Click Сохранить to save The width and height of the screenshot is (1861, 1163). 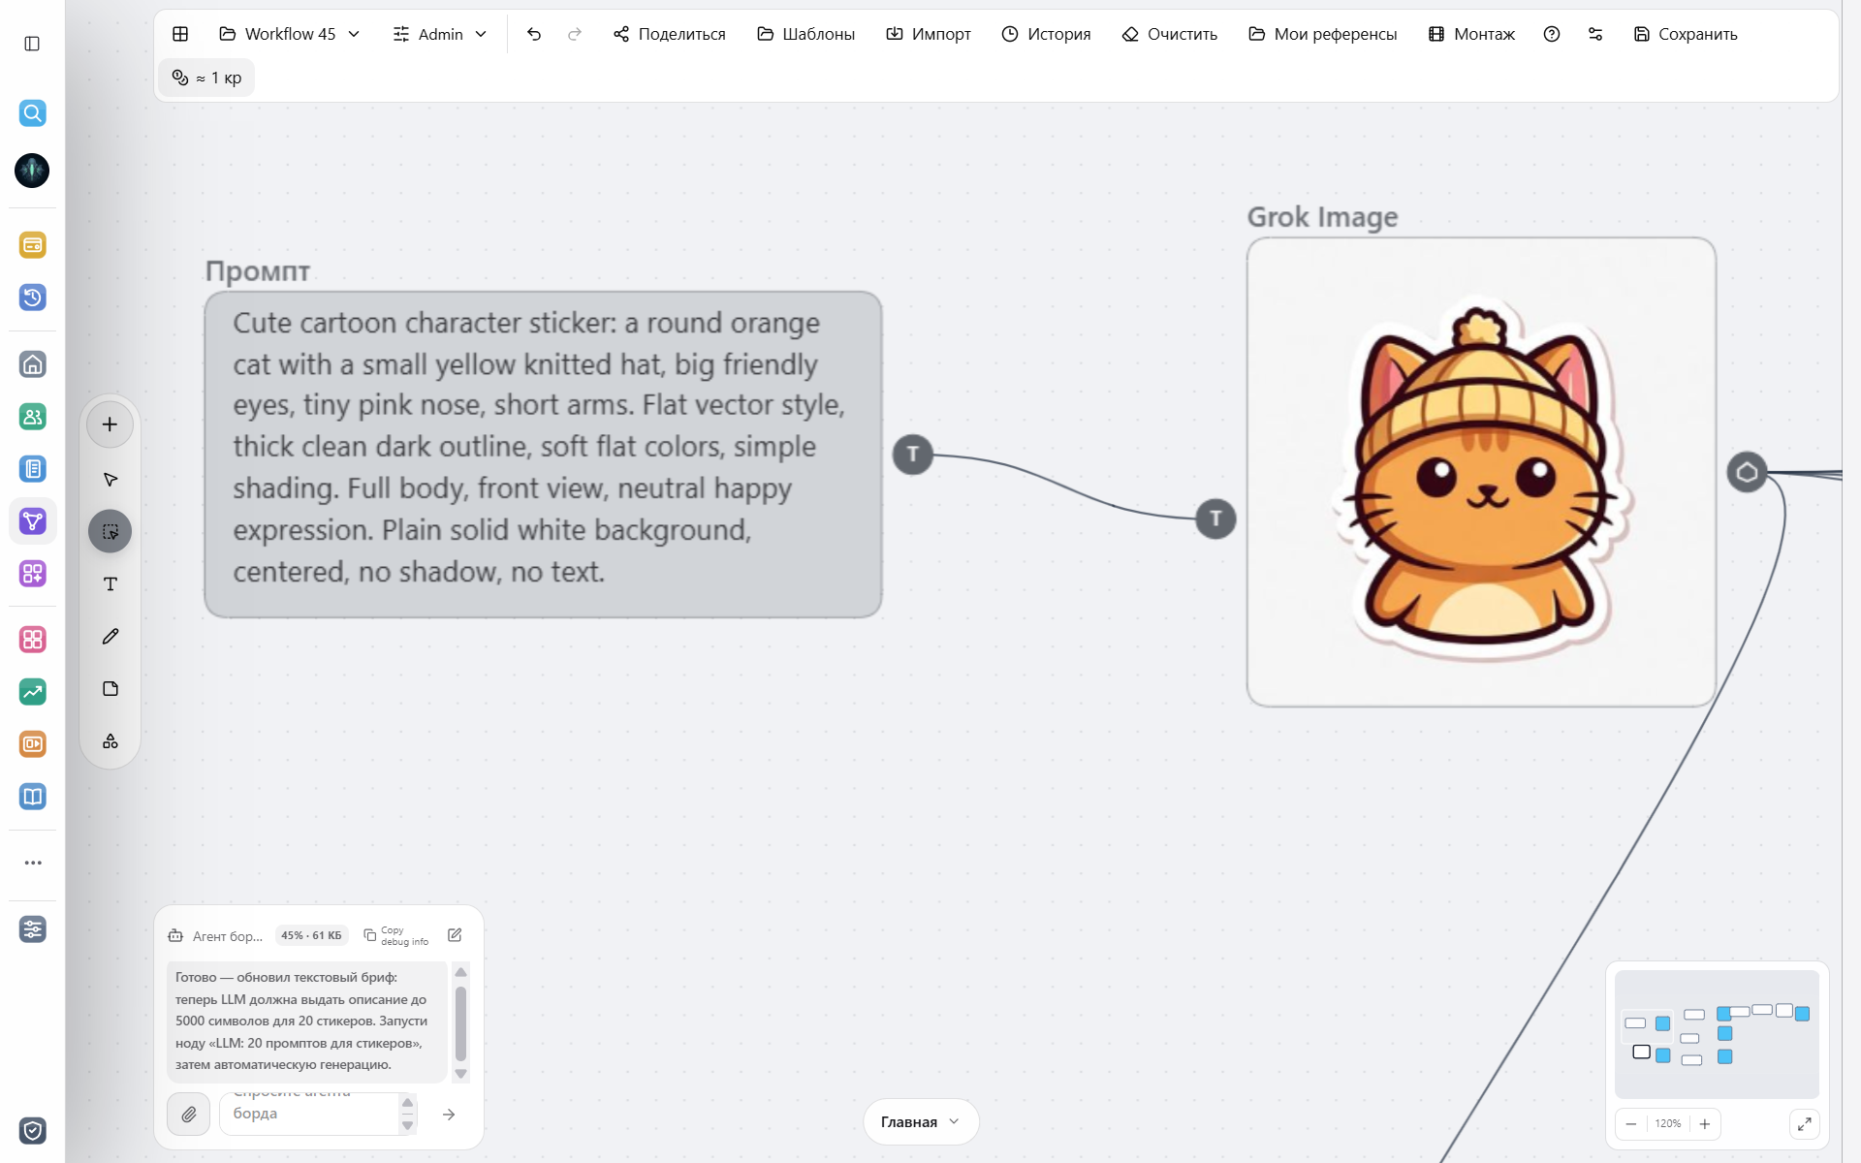tap(1686, 34)
